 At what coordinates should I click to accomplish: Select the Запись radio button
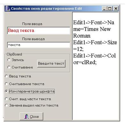9,60
